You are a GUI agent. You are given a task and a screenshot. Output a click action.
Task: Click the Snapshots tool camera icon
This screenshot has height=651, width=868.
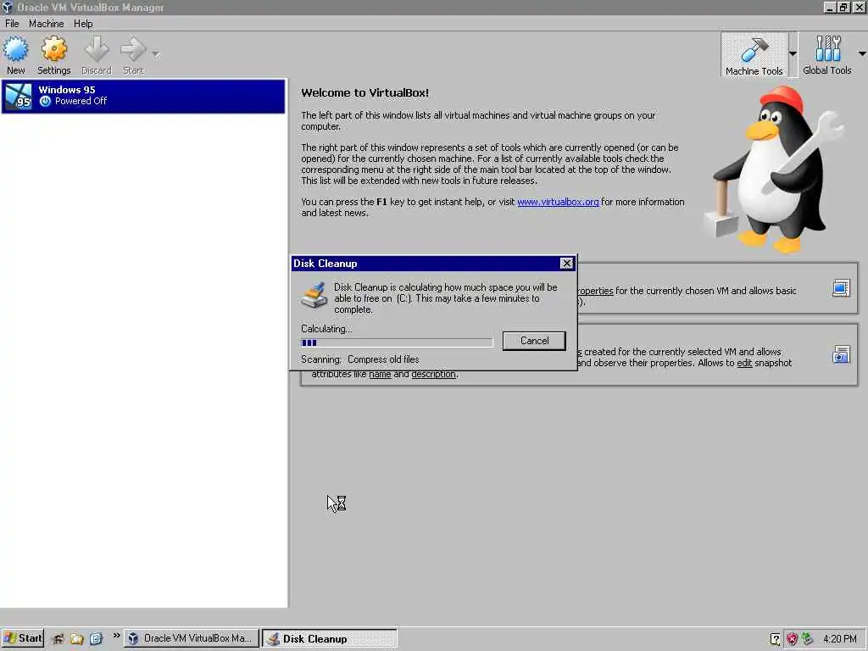[841, 354]
